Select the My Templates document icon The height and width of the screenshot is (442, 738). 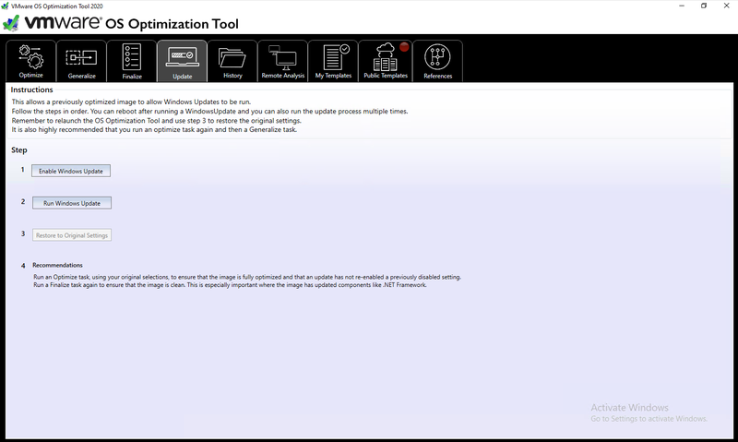(333, 55)
